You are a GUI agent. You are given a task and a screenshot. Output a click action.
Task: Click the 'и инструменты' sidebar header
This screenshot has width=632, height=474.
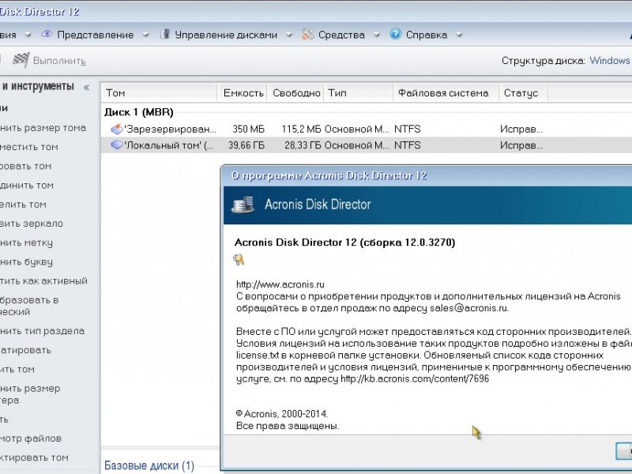tap(37, 86)
